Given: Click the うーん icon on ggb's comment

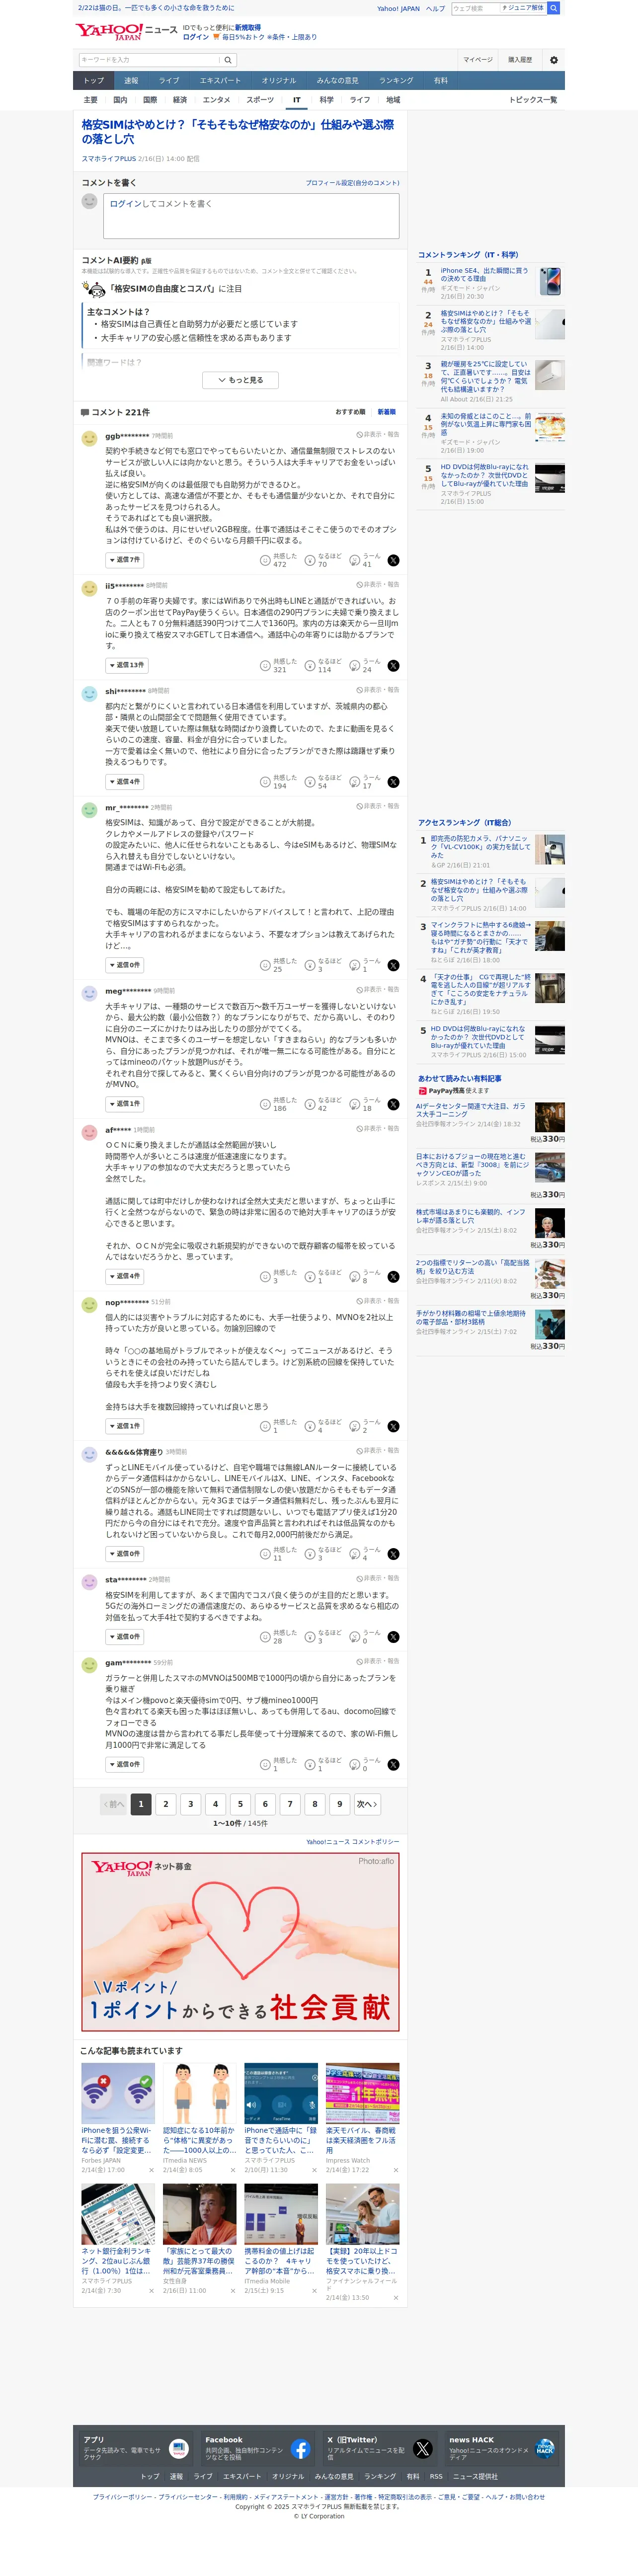Looking at the screenshot, I should tap(354, 560).
